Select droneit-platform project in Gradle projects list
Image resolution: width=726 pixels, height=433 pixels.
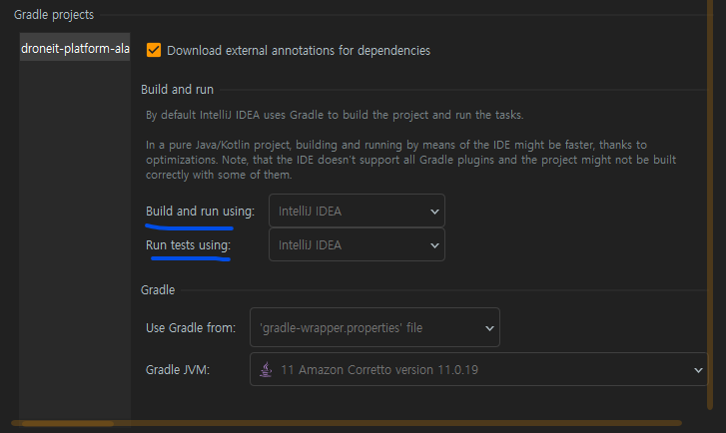75,48
